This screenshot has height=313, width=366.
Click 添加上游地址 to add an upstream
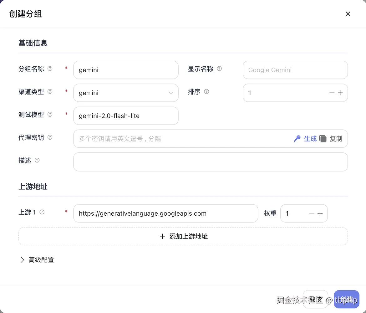click(183, 236)
